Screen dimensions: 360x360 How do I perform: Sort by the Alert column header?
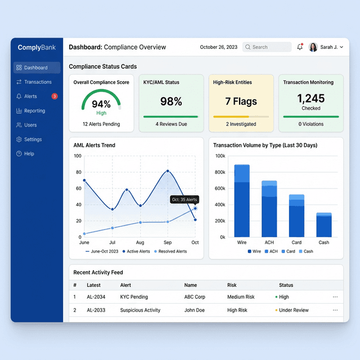[x=125, y=285]
